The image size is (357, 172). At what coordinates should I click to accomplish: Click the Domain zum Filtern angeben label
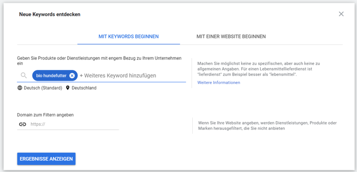pyautogui.click(x=45, y=115)
